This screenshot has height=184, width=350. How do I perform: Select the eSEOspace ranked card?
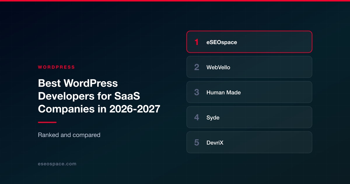click(249, 42)
